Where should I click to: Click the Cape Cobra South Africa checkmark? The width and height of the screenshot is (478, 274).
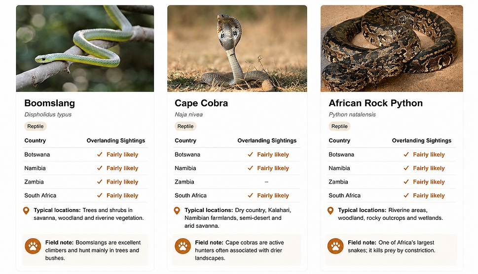click(250, 196)
